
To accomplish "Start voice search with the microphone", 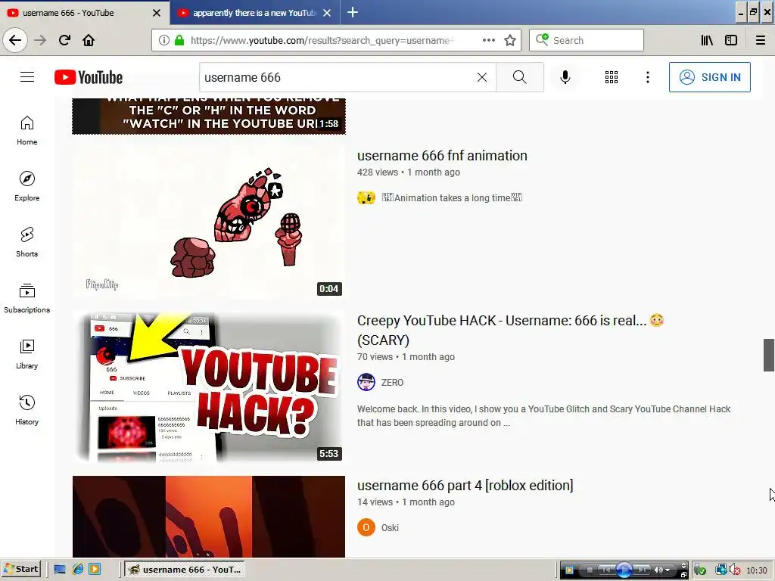I will [x=565, y=77].
